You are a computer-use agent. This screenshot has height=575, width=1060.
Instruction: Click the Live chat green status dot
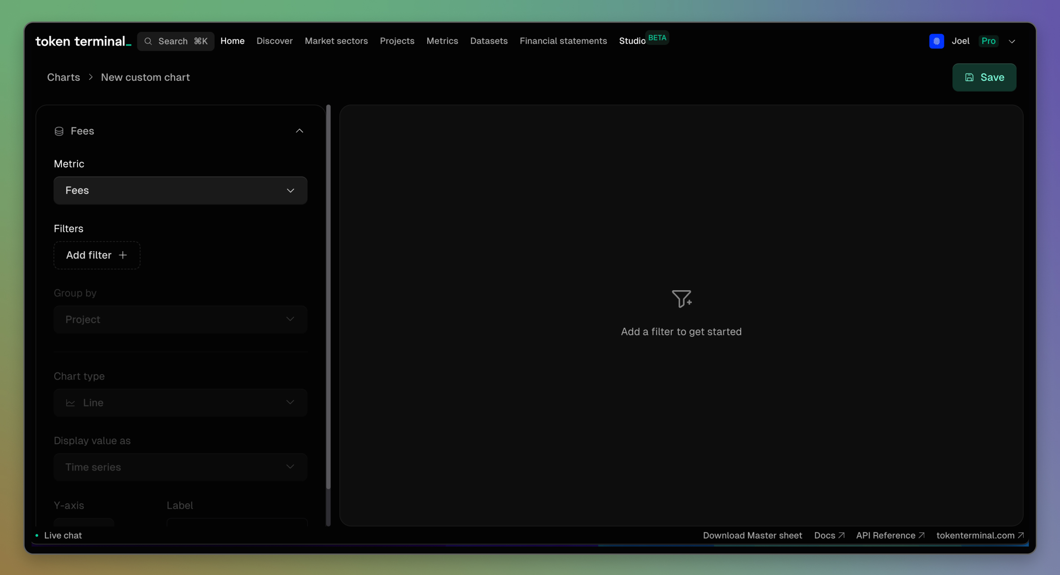coord(37,536)
